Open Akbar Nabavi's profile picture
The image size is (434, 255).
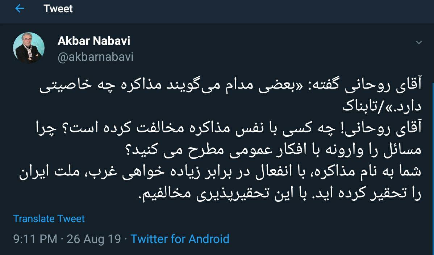click(x=29, y=48)
